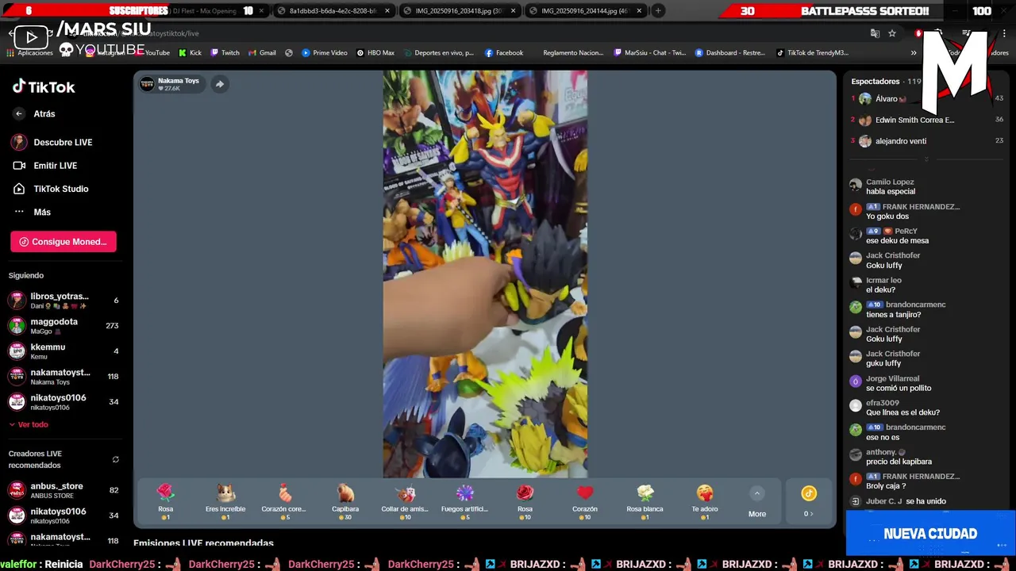
Task: Open maggodota followed live channel
Action: tap(63, 326)
